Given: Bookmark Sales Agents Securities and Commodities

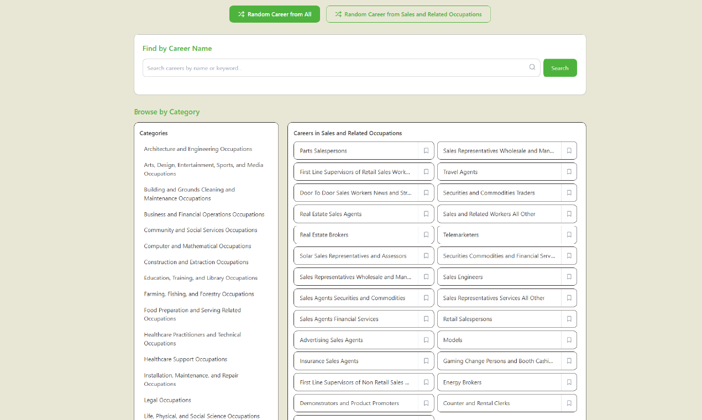Looking at the screenshot, I should click(426, 298).
